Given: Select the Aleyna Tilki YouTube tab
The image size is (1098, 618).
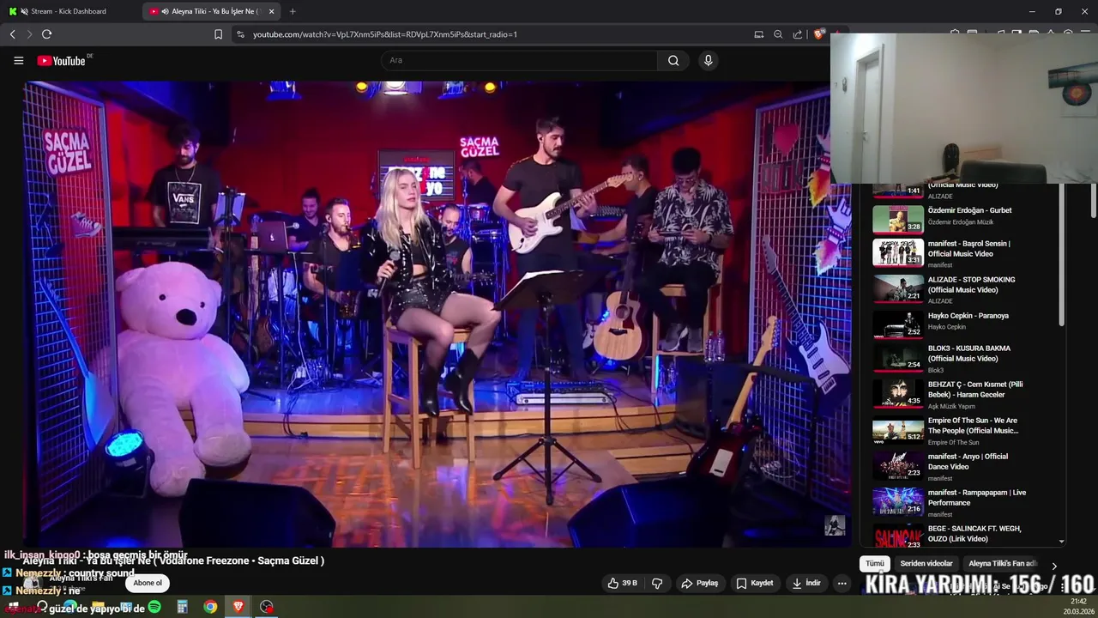Looking at the screenshot, I should pos(210,11).
